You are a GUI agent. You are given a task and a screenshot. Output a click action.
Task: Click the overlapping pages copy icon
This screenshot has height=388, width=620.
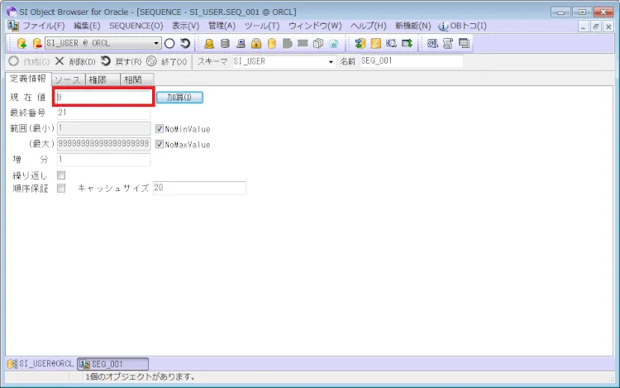pos(318,43)
